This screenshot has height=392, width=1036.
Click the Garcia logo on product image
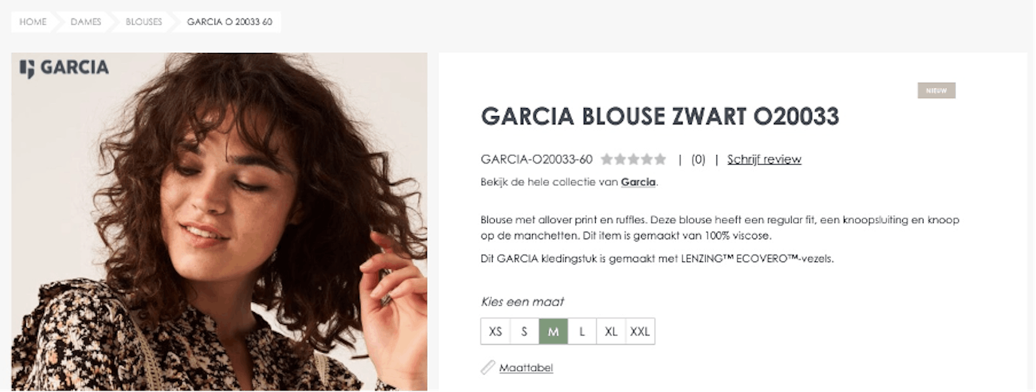[x=64, y=68]
